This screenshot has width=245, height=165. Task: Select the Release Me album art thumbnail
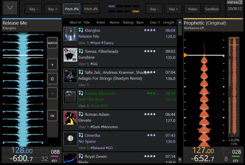pyautogui.click(x=70, y=34)
